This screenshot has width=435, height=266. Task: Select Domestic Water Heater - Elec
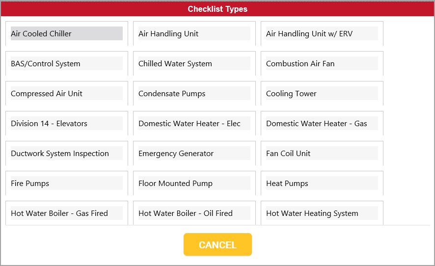194,124
